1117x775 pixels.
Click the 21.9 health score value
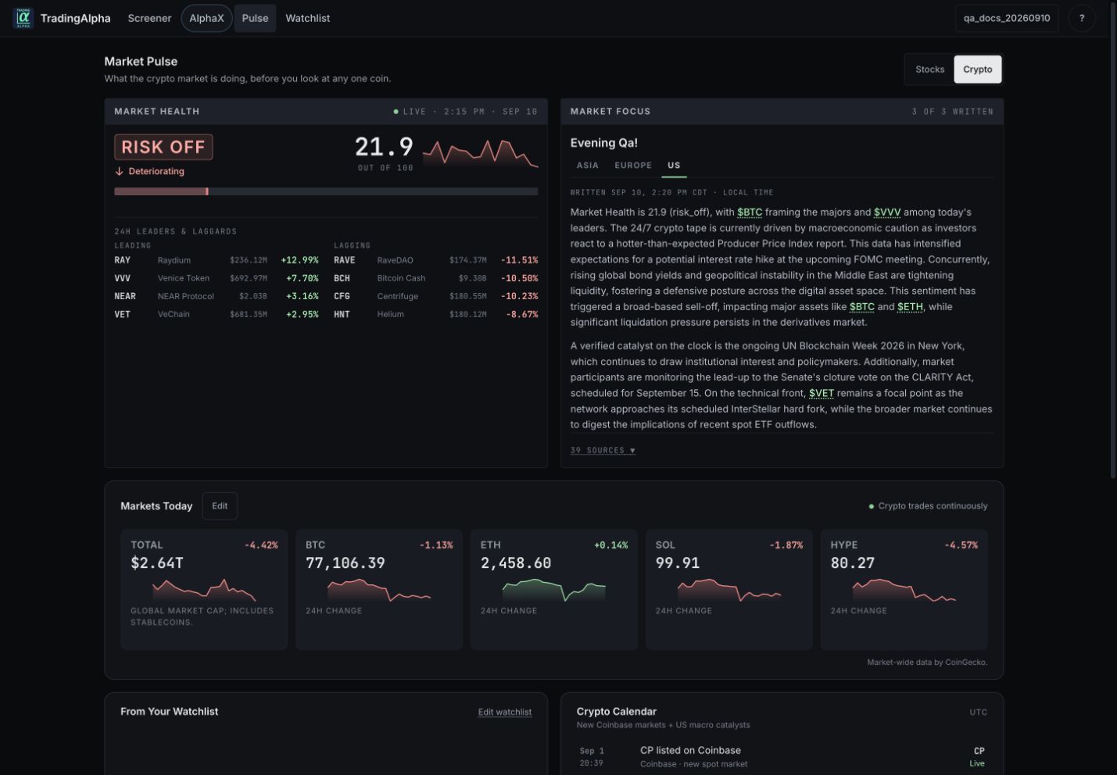point(384,147)
